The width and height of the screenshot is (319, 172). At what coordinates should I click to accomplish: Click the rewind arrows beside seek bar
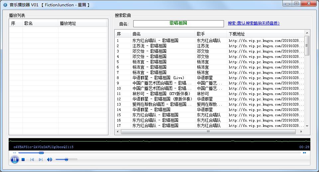[14, 153]
